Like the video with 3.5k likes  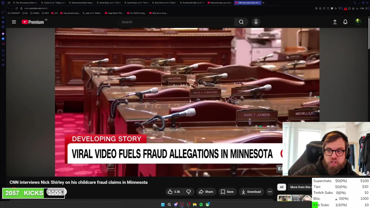[174, 192]
